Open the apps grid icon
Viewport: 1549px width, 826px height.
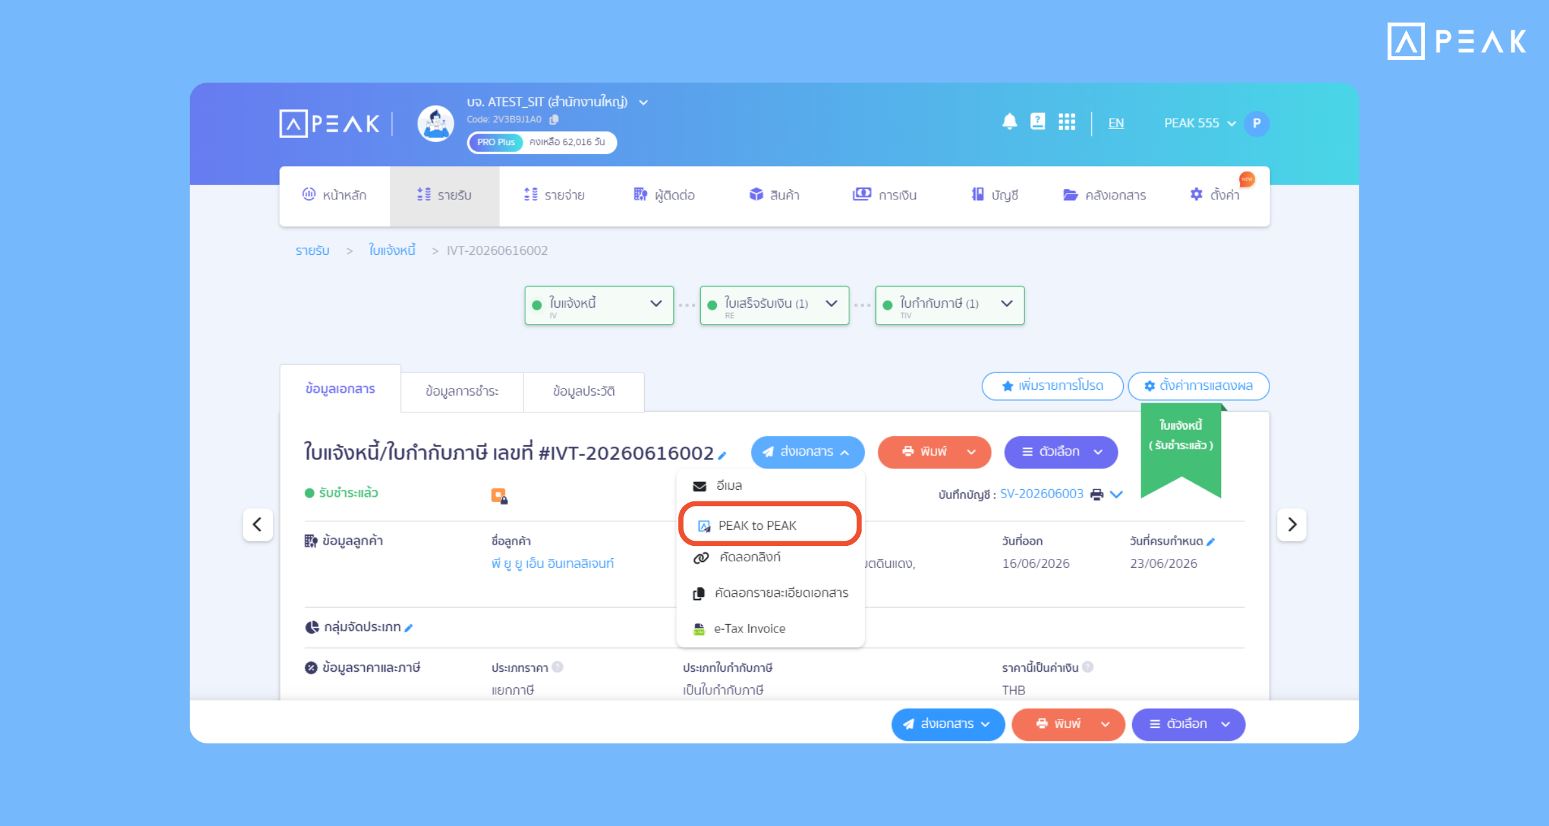point(1067,121)
